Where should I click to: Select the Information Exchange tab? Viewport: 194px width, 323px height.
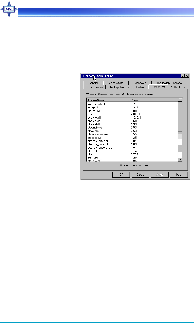(170, 83)
